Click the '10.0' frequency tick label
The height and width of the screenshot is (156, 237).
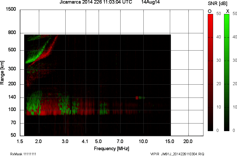[143, 142]
